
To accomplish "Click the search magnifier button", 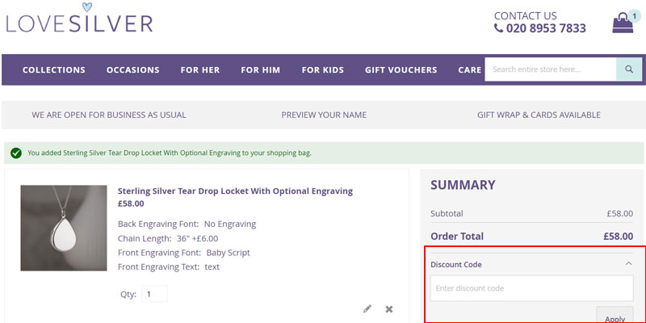I will 629,69.
